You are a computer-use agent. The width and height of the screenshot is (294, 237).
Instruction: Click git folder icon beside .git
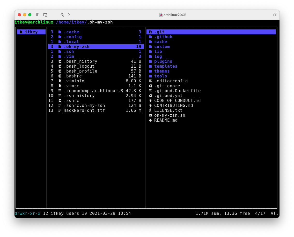(x=150, y=32)
